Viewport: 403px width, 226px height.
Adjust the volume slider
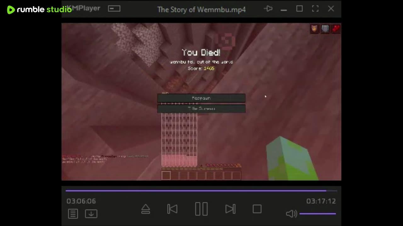[317, 214]
